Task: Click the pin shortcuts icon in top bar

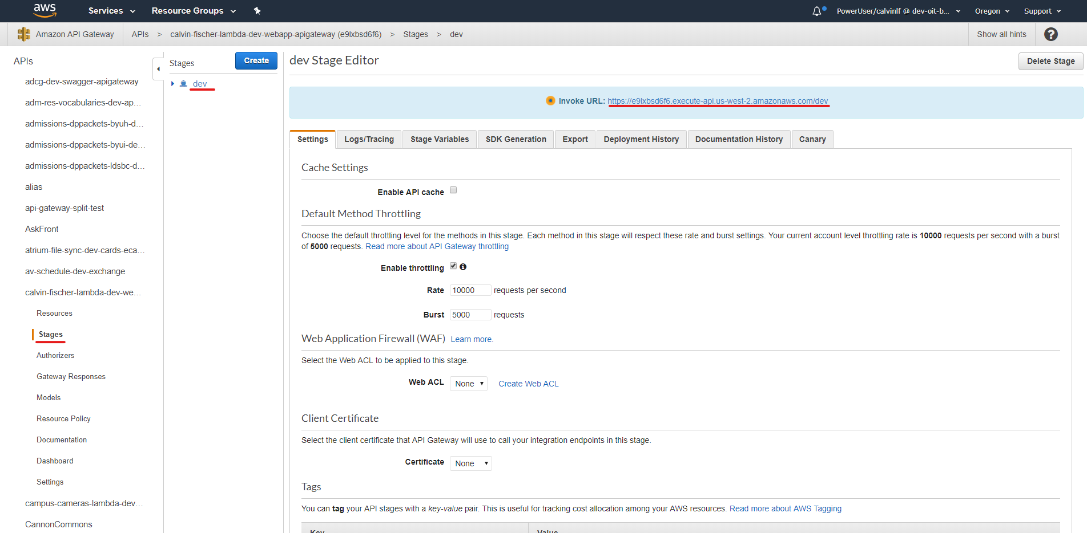Action: point(257,11)
